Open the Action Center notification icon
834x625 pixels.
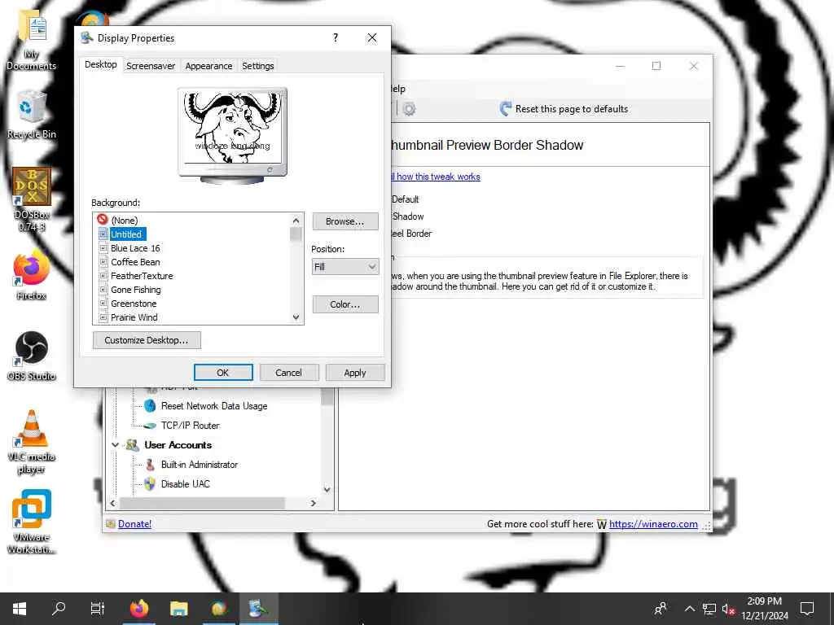click(807, 609)
